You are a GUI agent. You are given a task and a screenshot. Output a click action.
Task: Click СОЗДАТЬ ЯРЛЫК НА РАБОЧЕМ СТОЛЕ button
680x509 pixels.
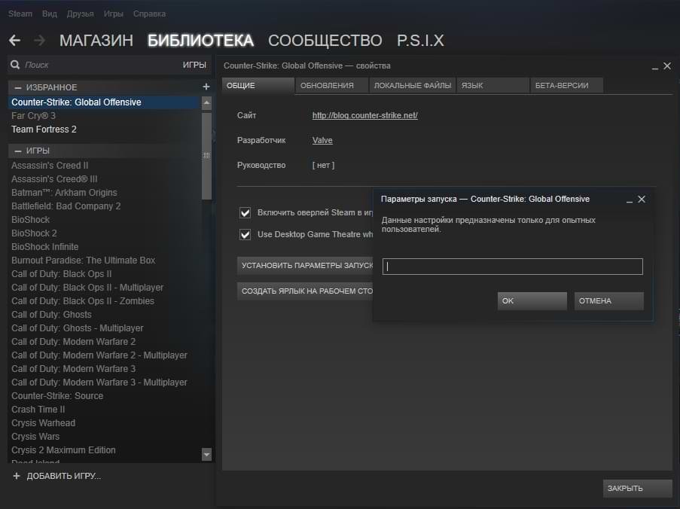305,291
